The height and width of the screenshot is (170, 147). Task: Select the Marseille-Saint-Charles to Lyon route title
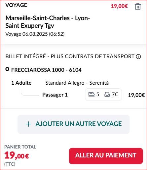48,22
